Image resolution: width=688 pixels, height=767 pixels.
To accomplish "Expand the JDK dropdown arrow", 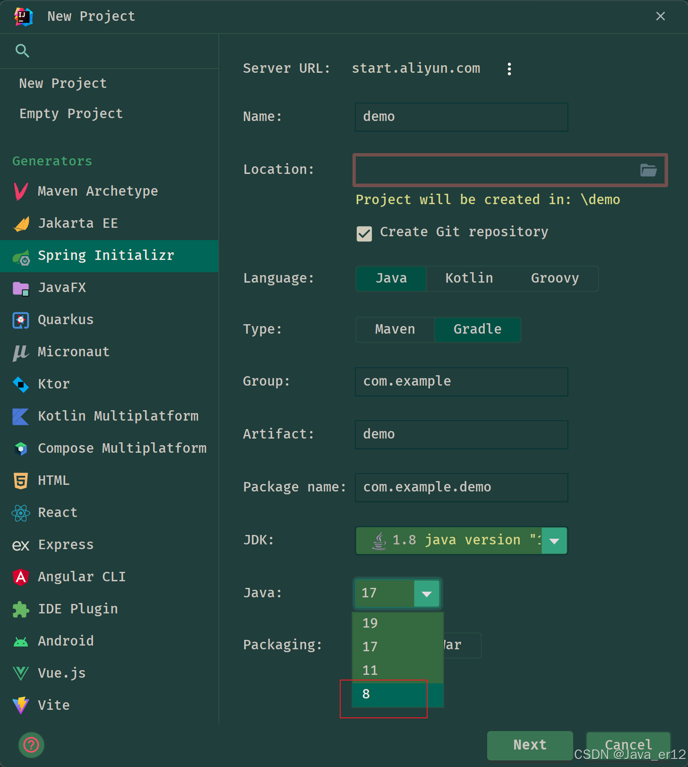I will tap(554, 541).
